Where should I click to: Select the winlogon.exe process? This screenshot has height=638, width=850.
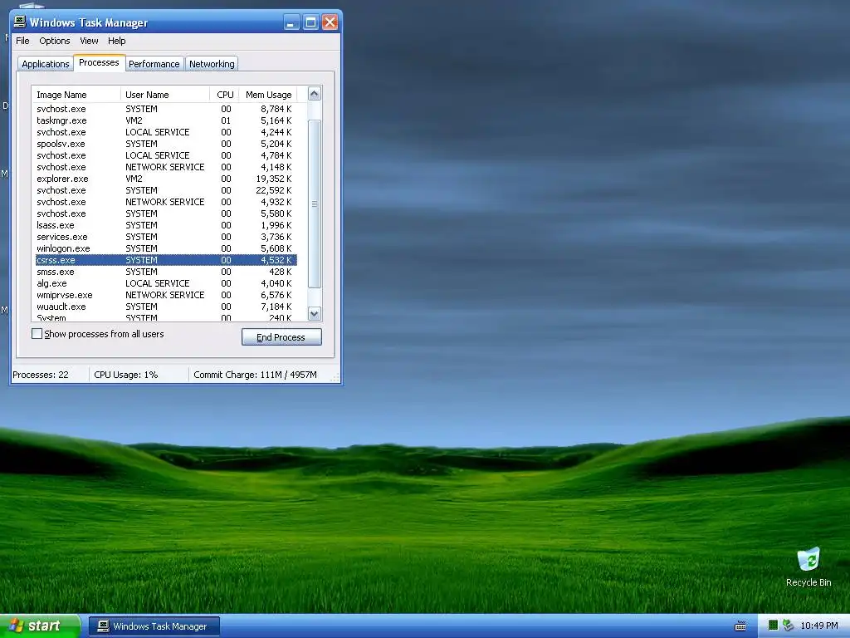point(165,248)
